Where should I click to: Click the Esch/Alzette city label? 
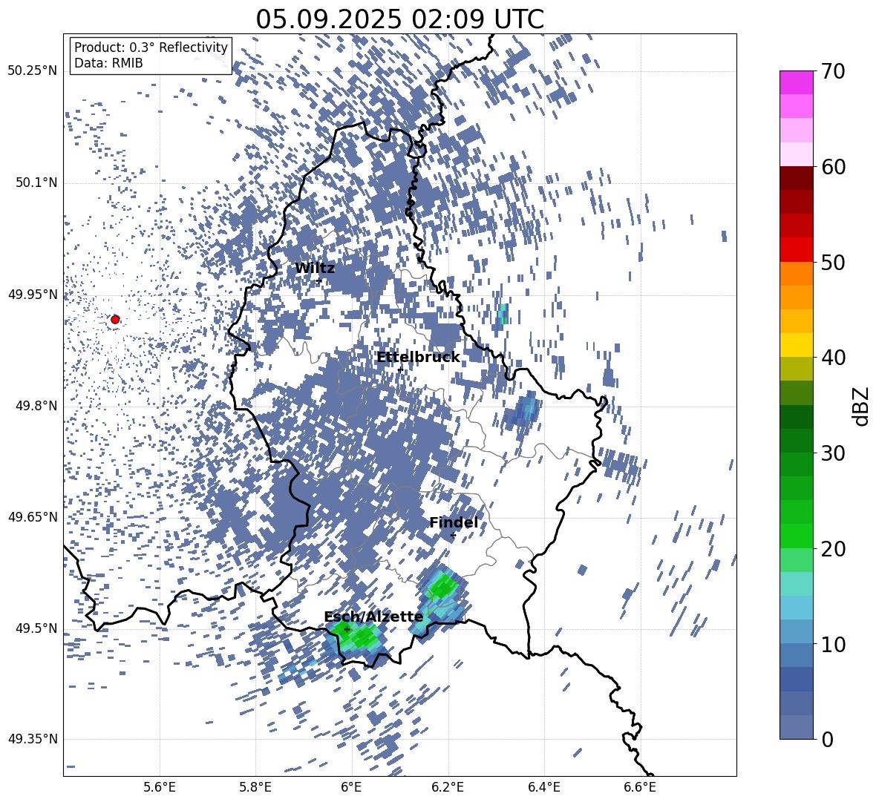coord(373,617)
